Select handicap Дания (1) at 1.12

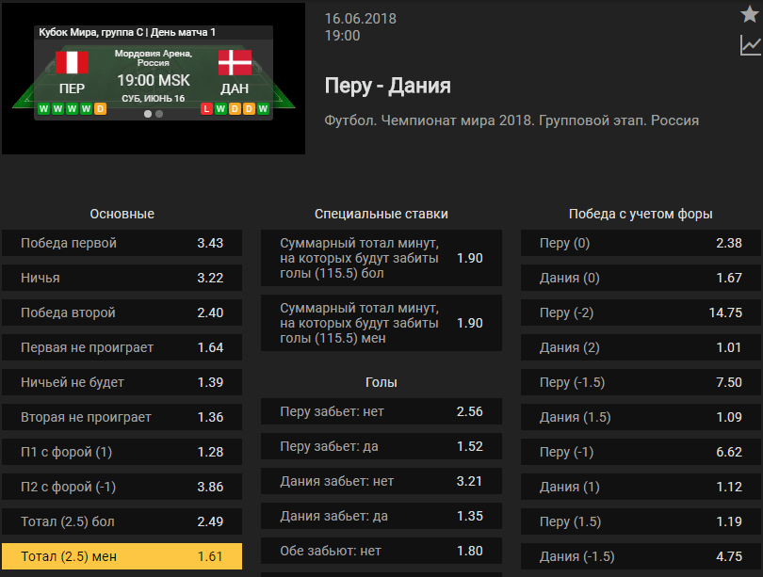point(641,487)
